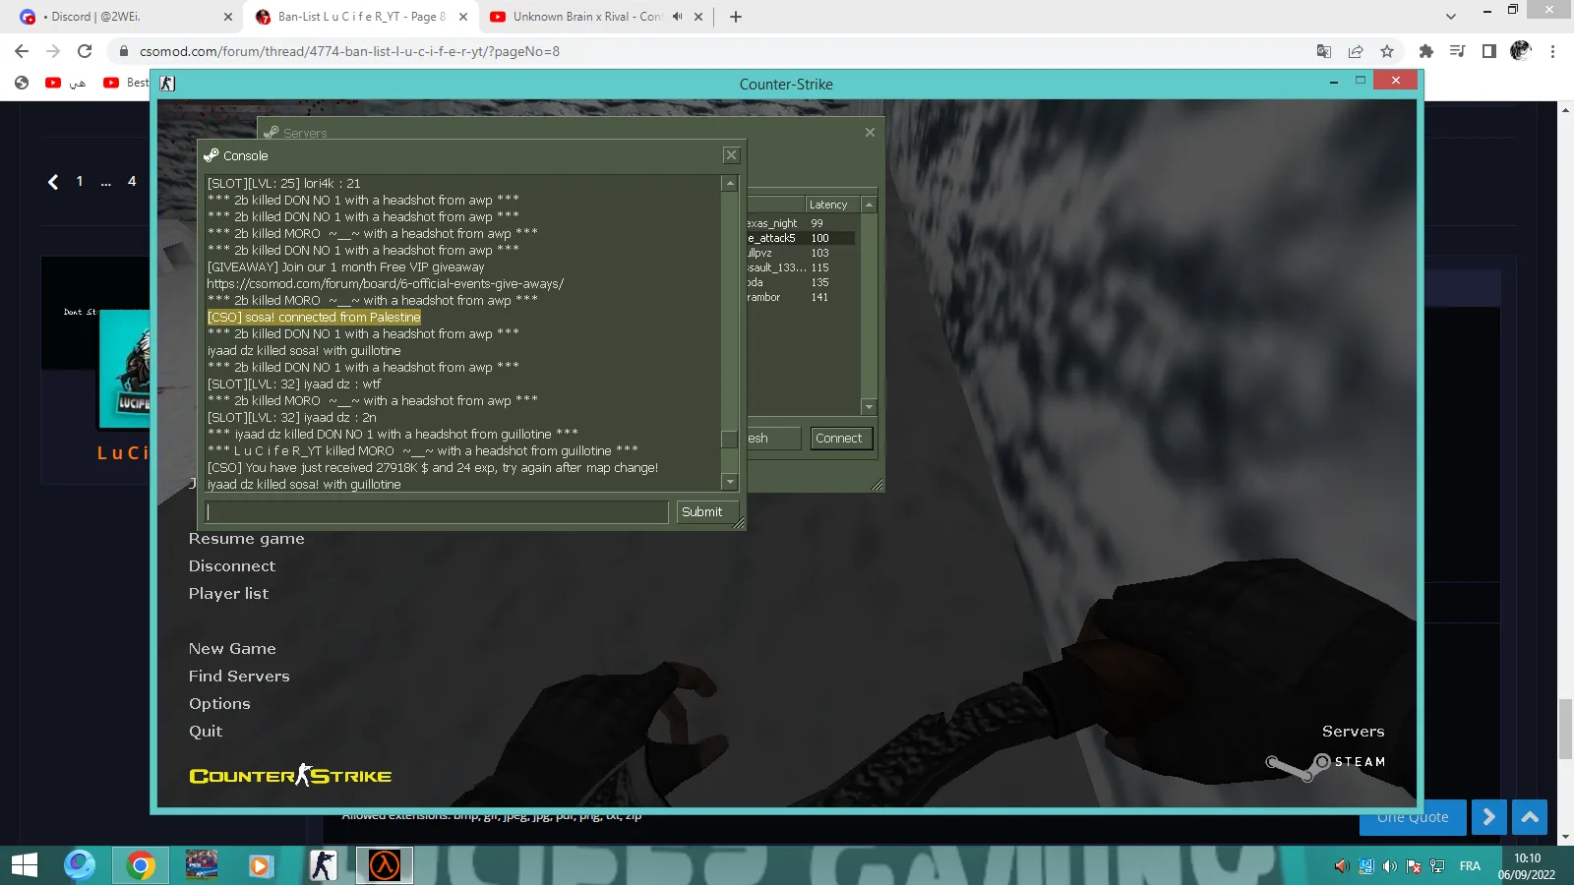Open forum page 4
Image resolution: width=1574 pixels, height=885 pixels.
point(132,181)
